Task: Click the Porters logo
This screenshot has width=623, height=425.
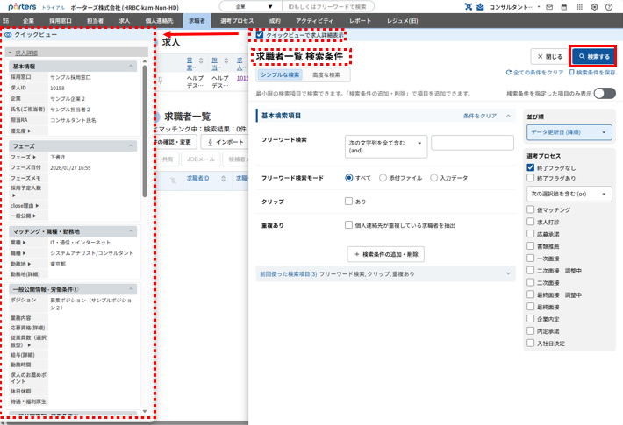Action: [x=20, y=6]
